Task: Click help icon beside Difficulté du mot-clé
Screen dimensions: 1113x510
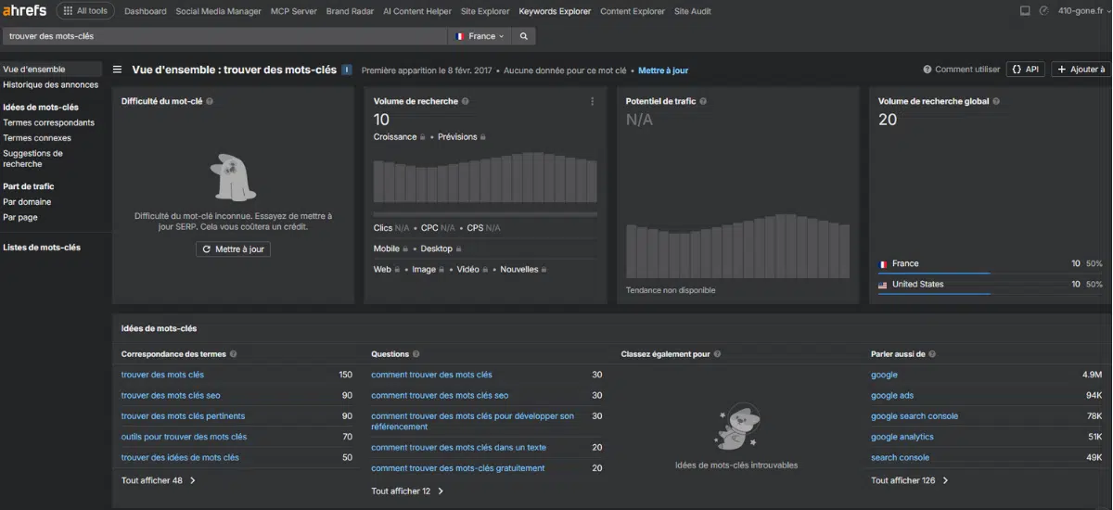Action: (x=210, y=101)
